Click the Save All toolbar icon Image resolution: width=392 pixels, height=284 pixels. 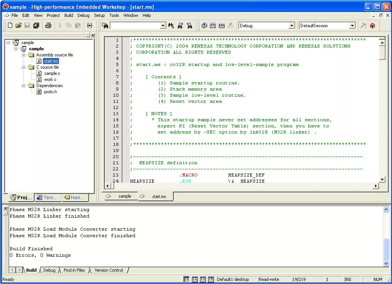[36, 25]
